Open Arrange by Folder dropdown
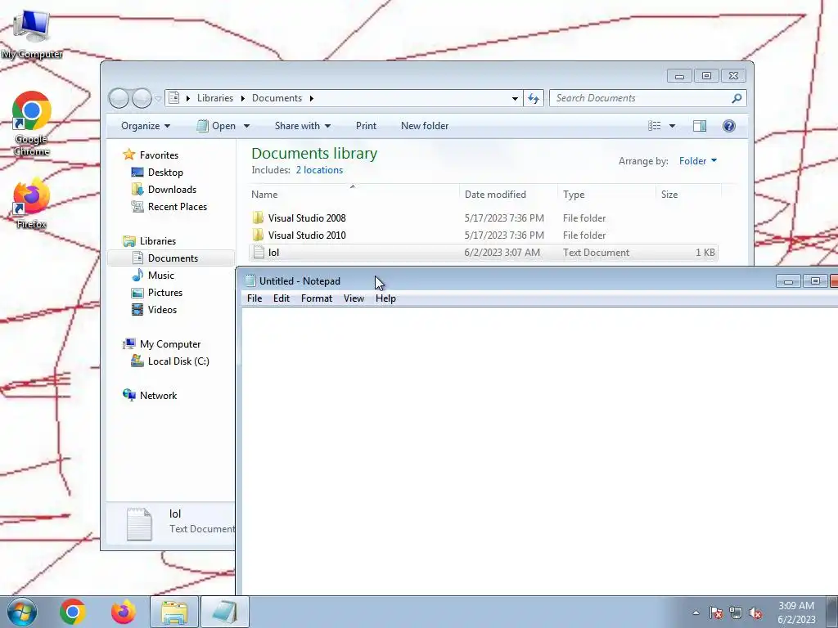Viewport: 838px width, 628px height. [x=697, y=161]
